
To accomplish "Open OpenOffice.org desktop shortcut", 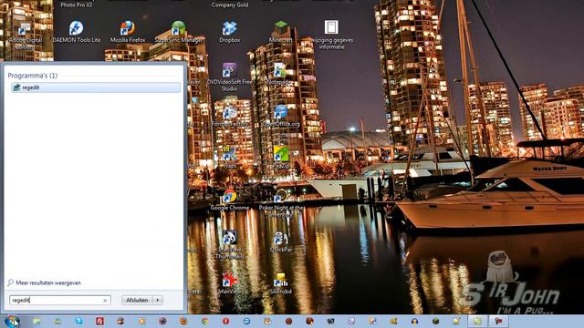I will click(280, 116).
